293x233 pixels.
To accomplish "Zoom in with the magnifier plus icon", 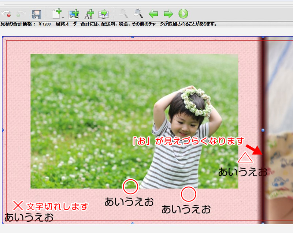I will point(138,14).
